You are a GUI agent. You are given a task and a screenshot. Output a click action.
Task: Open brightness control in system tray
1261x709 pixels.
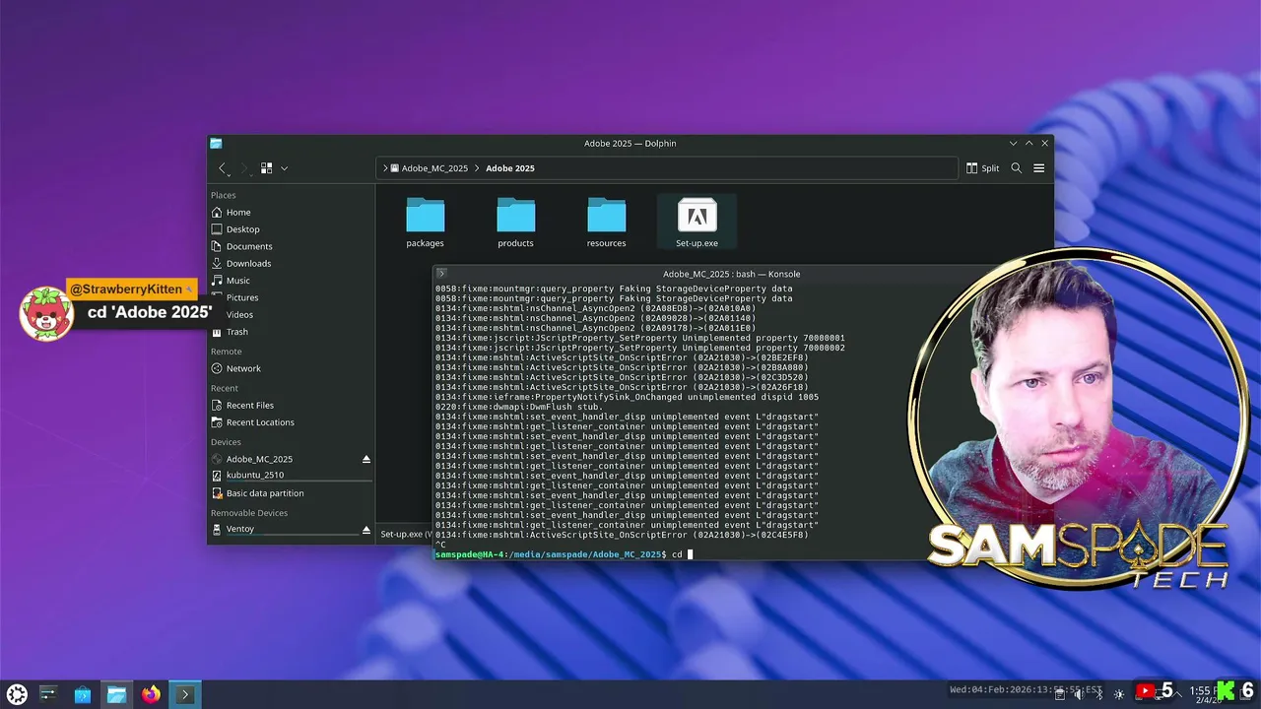(x=1120, y=694)
